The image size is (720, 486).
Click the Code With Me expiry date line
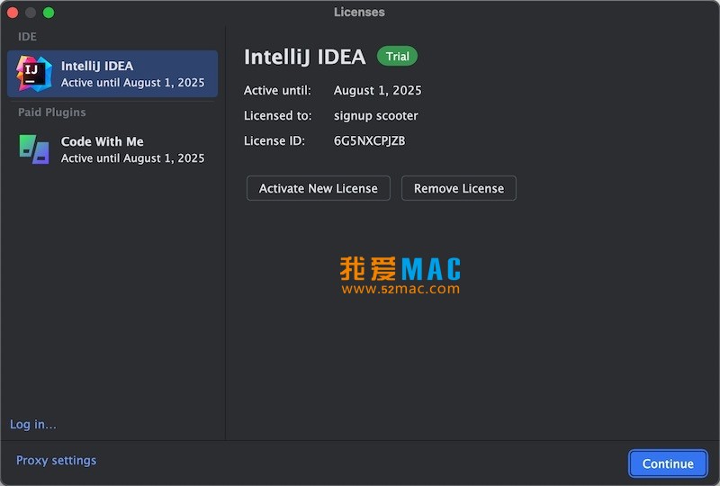point(132,158)
